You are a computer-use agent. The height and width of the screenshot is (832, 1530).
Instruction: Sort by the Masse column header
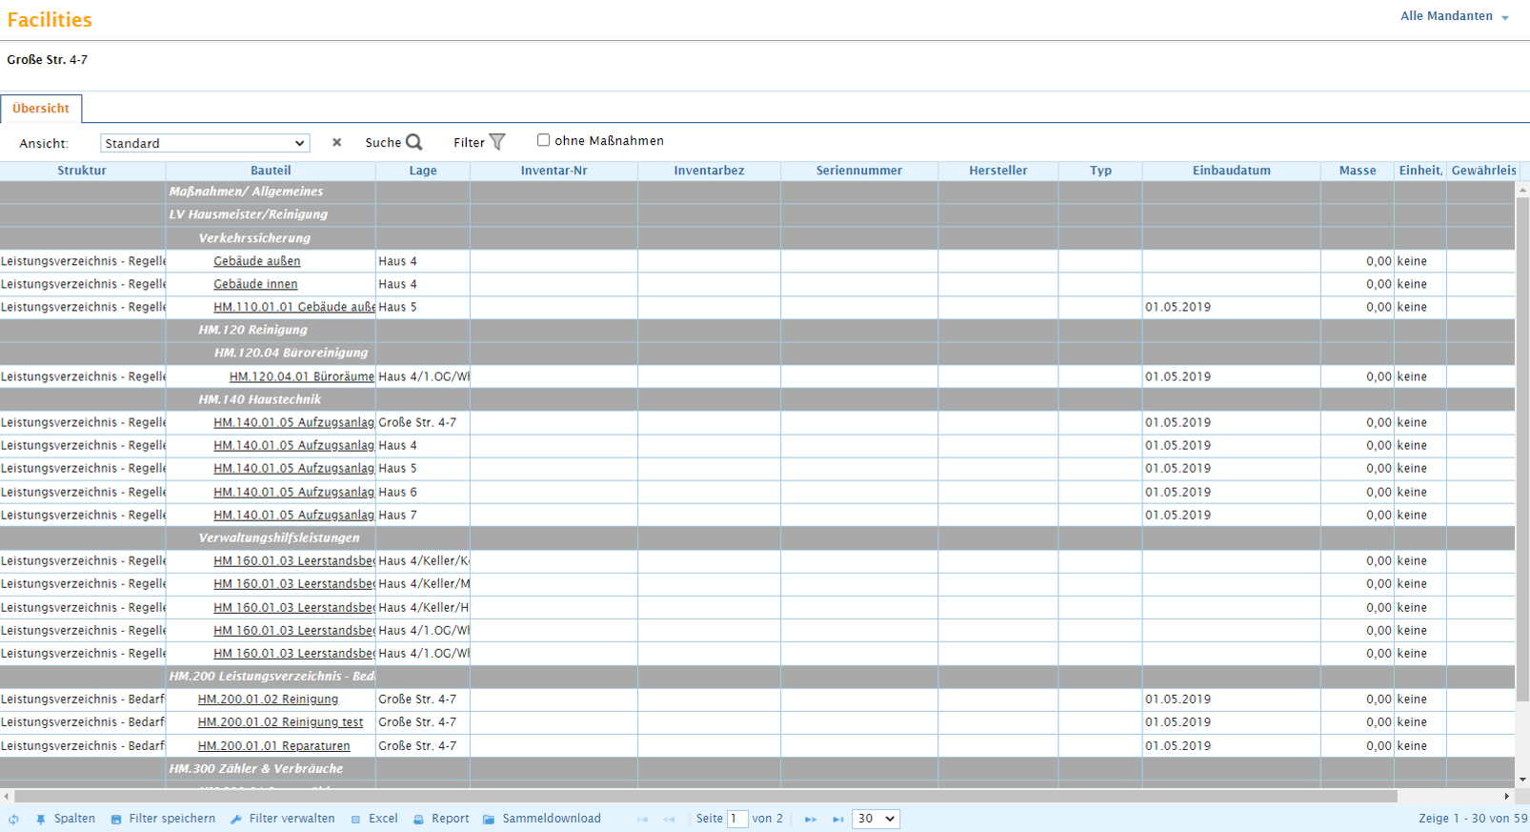click(1357, 171)
